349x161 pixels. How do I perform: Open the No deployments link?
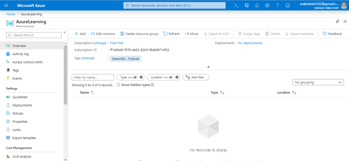[250, 43]
